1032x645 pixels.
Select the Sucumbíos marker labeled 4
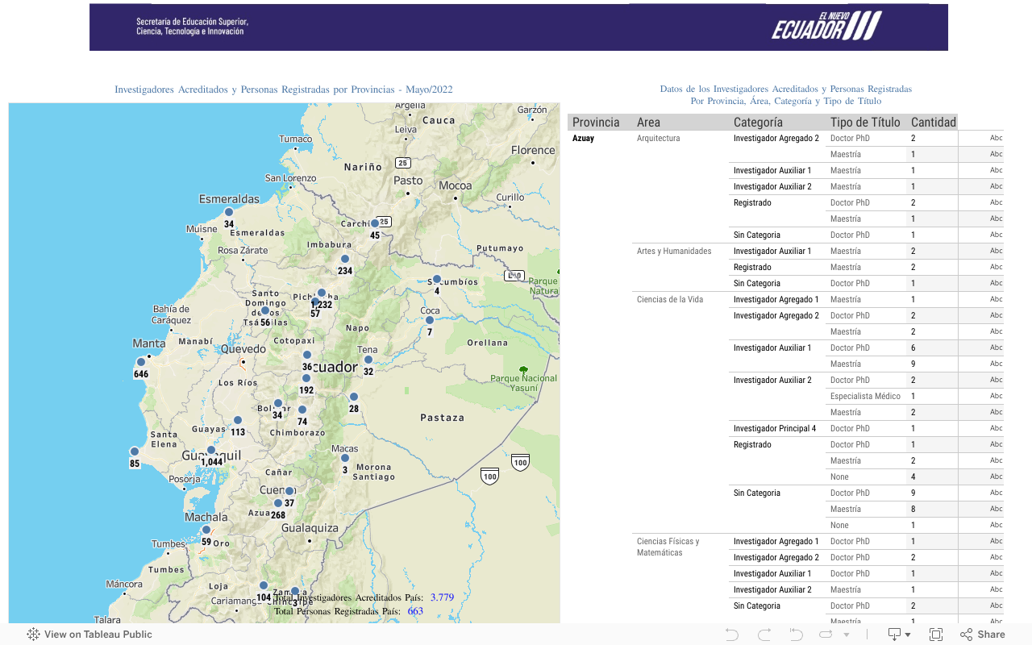437,281
